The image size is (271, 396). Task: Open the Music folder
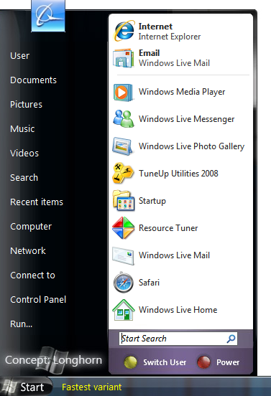click(22, 129)
